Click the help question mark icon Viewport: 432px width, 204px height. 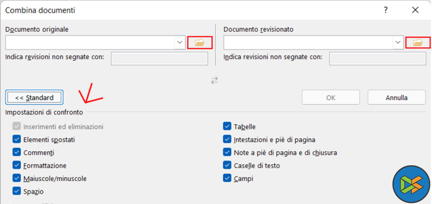[386, 10]
